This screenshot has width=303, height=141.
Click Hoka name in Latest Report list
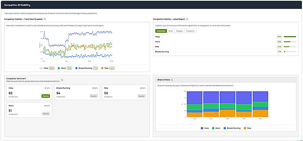[157, 36]
